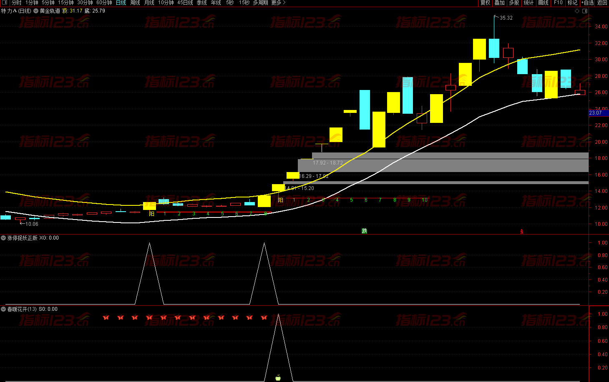This screenshot has width=609, height=382.
Task: Click the green apple signal marker
Action: pos(278,378)
